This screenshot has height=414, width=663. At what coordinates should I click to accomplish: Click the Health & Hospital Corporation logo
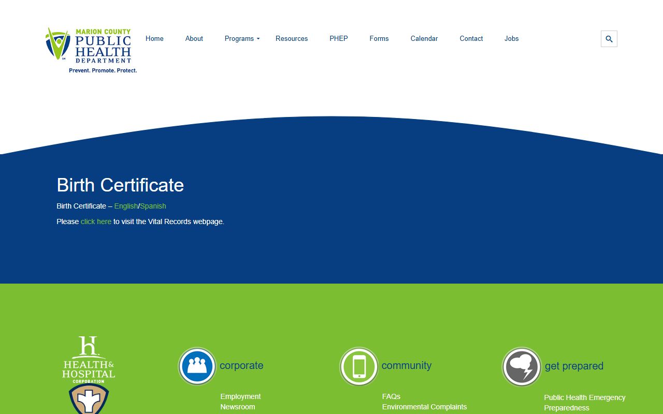tap(89, 360)
